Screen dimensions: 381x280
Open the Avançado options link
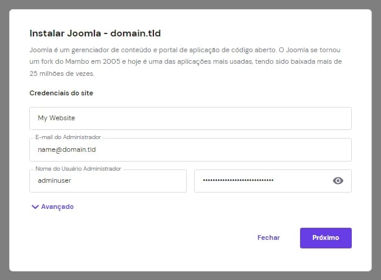pyautogui.click(x=57, y=207)
